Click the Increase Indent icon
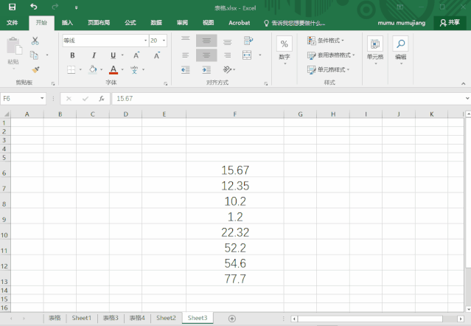 coord(206,70)
